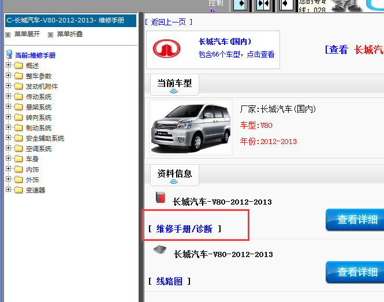This screenshot has height=302, width=384.
Task: Open 维修手册/诊断 link
Action: (x=184, y=229)
